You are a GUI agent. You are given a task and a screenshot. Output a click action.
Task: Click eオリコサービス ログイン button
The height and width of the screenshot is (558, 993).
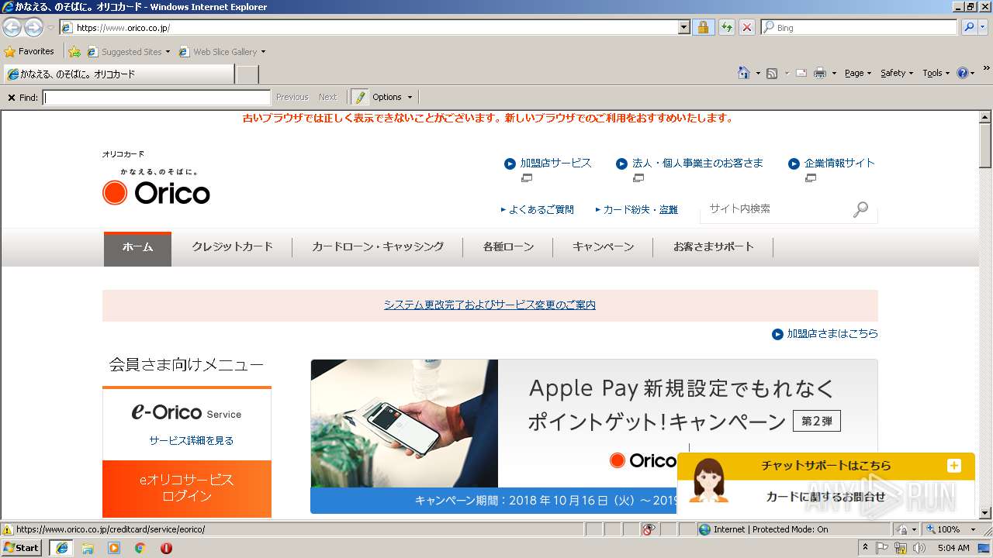[x=187, y=488]
